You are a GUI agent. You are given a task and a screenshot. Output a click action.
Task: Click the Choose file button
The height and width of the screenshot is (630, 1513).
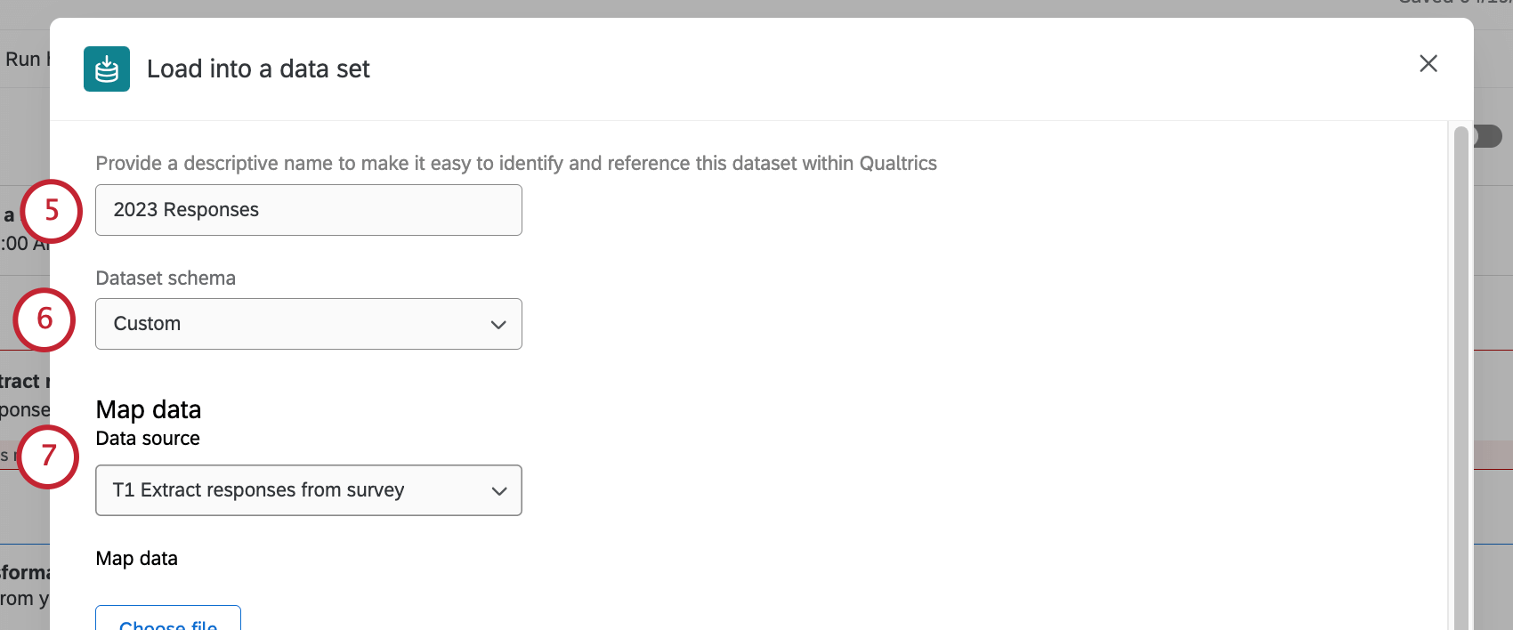click(x=167, y=623)
